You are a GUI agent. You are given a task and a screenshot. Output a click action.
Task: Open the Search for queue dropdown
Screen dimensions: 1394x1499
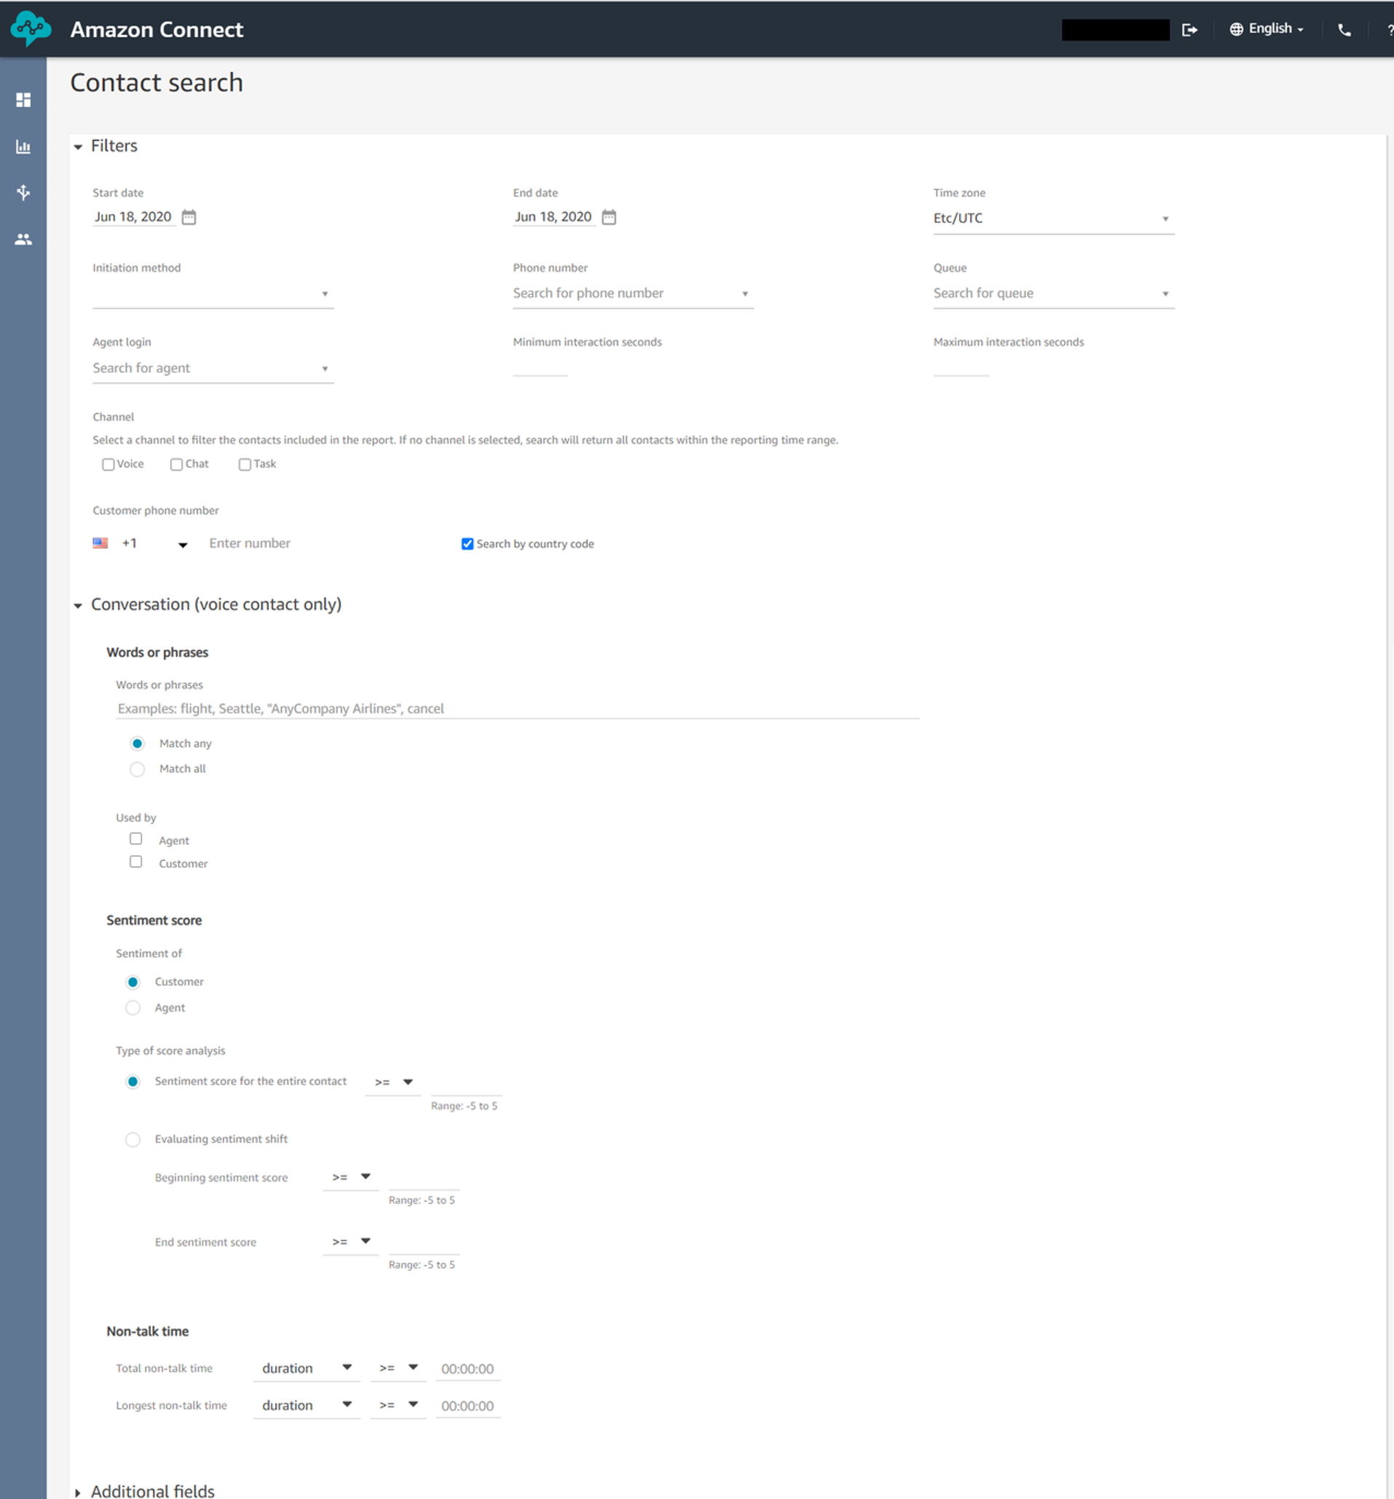tap(1053, 294)
